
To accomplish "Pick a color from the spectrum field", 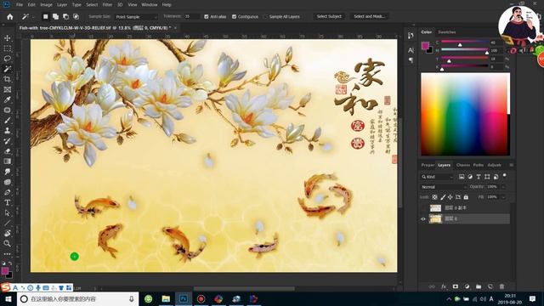I will [465, 114].
